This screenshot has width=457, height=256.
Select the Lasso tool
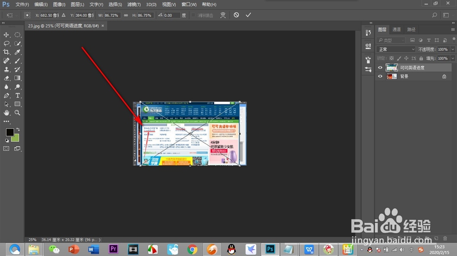(x=6, y=44)
